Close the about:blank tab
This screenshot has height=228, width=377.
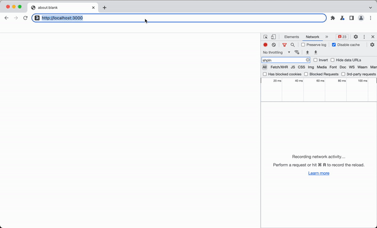[x=93, y=8]
